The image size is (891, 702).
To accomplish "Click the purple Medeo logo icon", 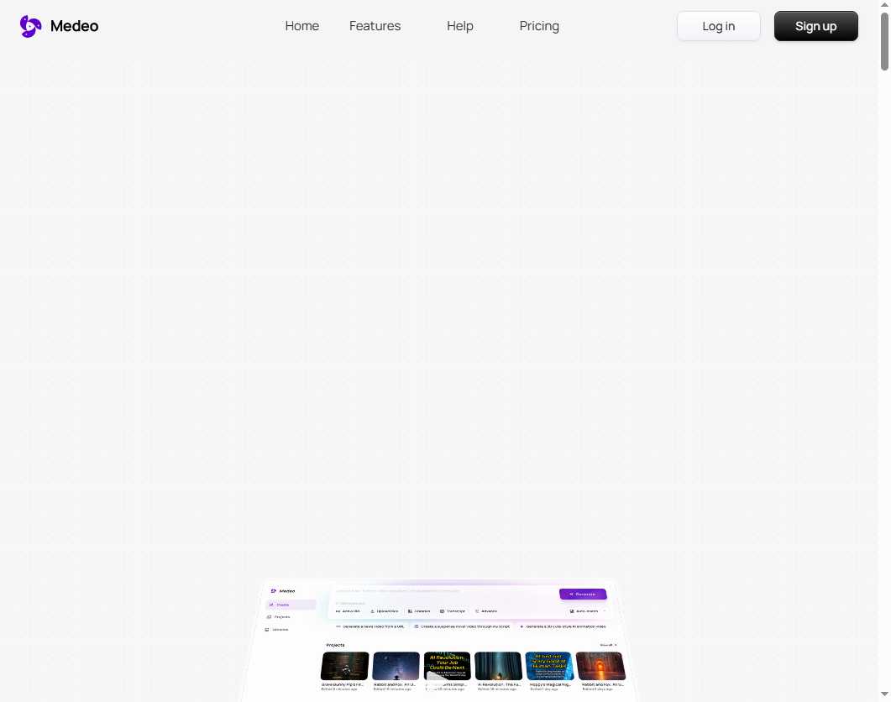I will (x=30, y=26).
